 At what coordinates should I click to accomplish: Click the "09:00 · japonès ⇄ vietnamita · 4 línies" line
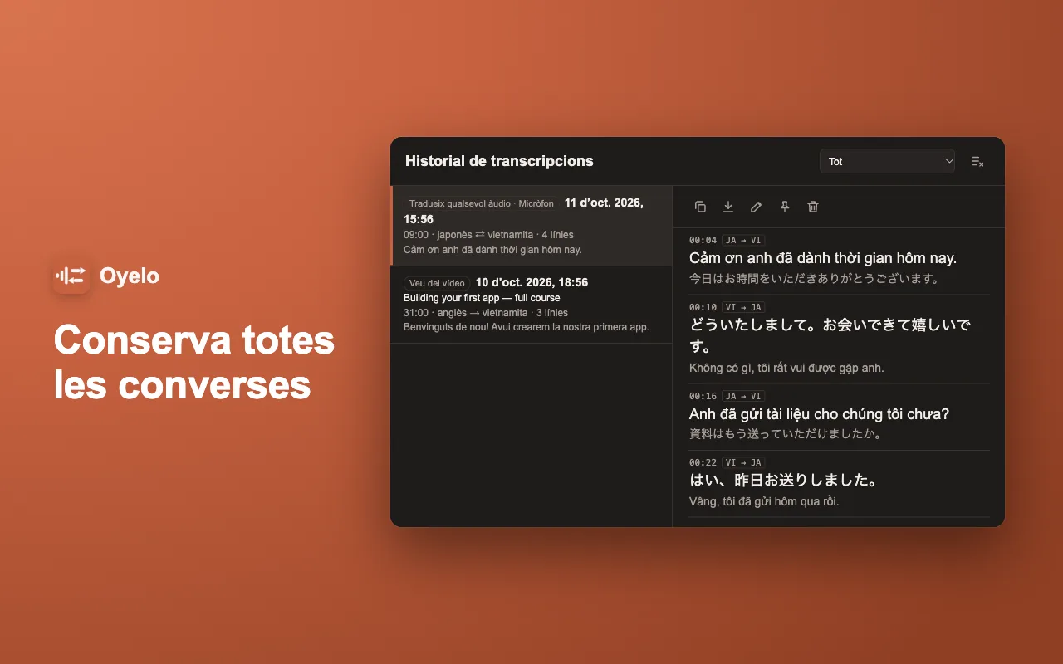tap(488, 235)
